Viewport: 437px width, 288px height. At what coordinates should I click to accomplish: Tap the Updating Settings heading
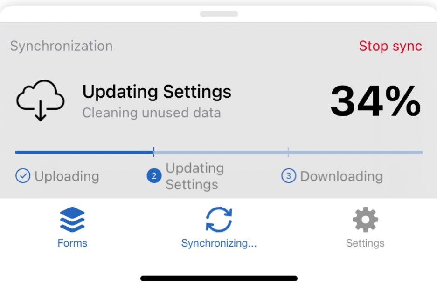click(157, 92)
